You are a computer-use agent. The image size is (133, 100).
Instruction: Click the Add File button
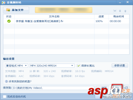[x=16, y=10]
